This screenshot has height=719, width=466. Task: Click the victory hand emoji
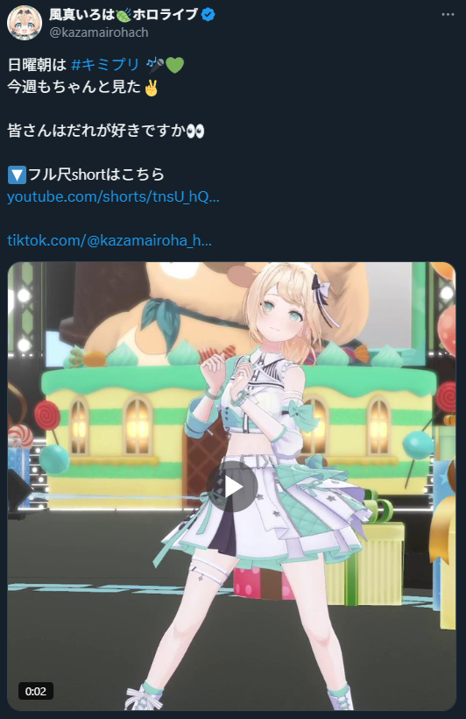[151, 87]
